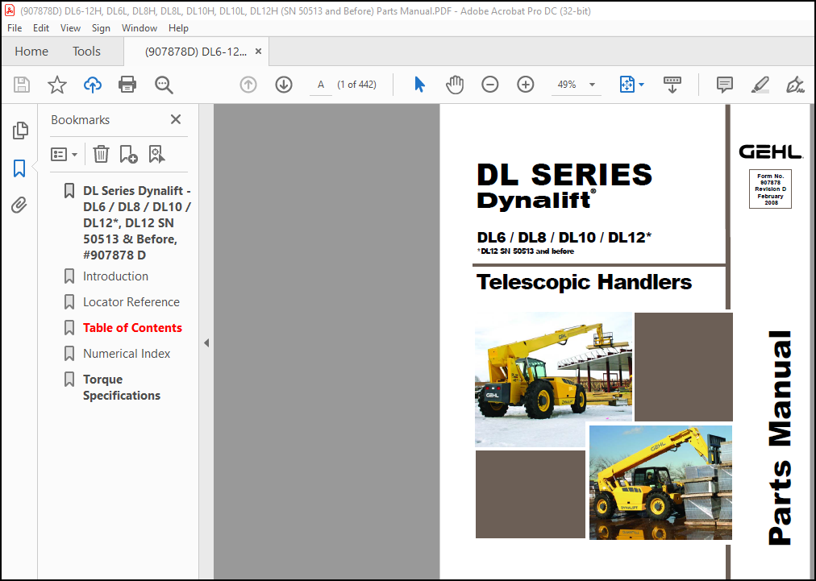Open the Help menu

point(178,28)
